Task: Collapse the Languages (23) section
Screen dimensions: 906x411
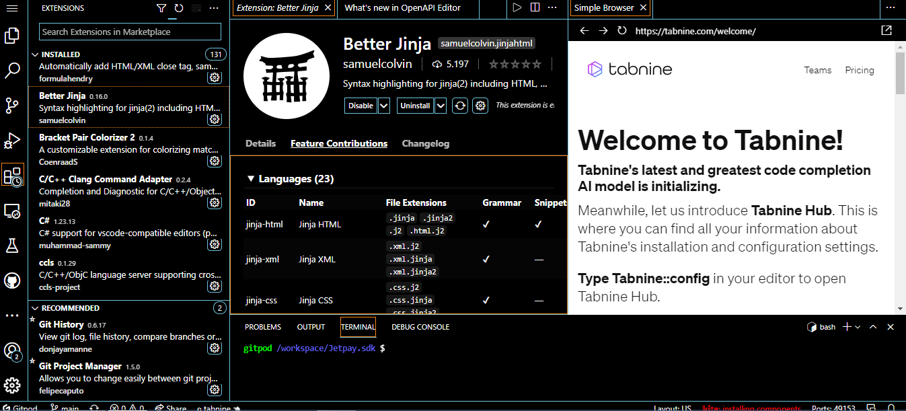Action: coord(251,179)
